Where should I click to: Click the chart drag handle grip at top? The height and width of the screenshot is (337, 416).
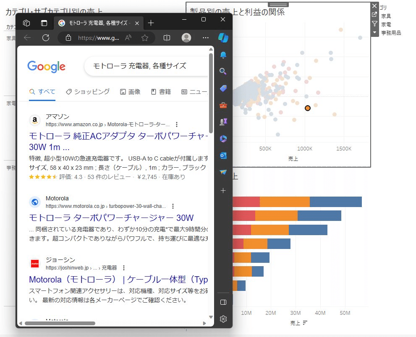coord(278,5)
